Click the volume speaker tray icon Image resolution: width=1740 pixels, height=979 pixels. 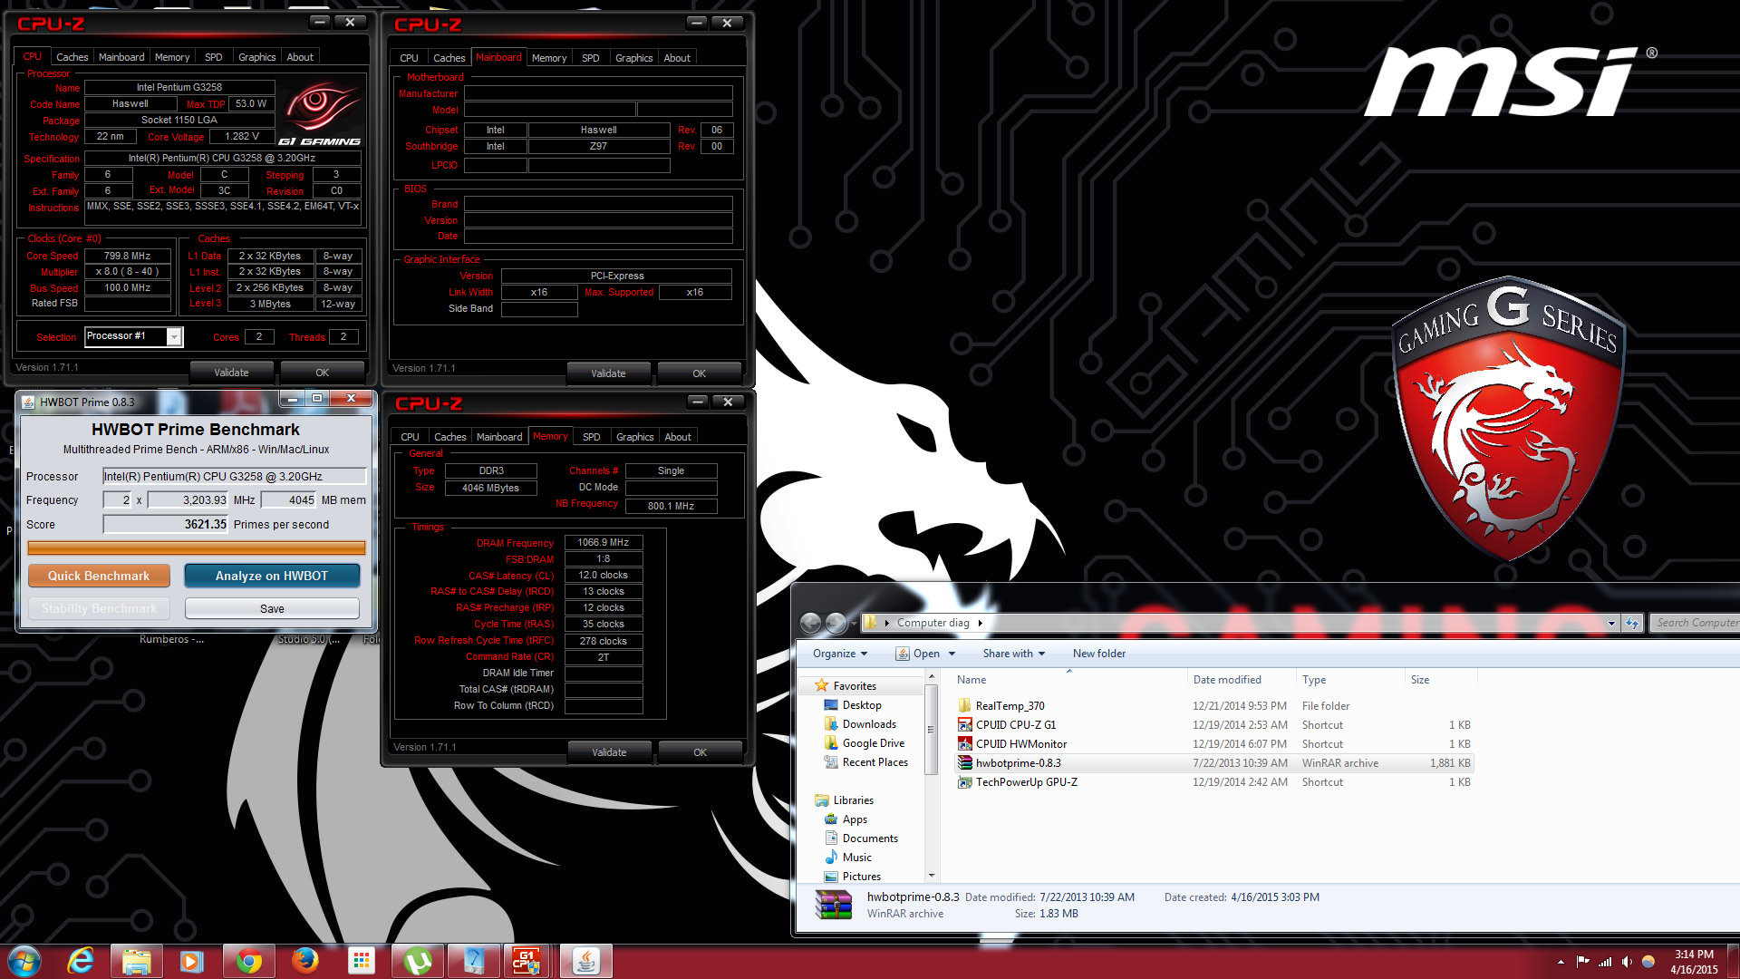[1627, 962]
